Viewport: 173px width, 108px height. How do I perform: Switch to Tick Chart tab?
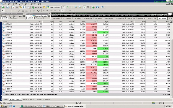[x=13, y=18]
